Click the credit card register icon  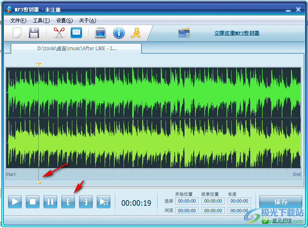[x=184, y=33]
